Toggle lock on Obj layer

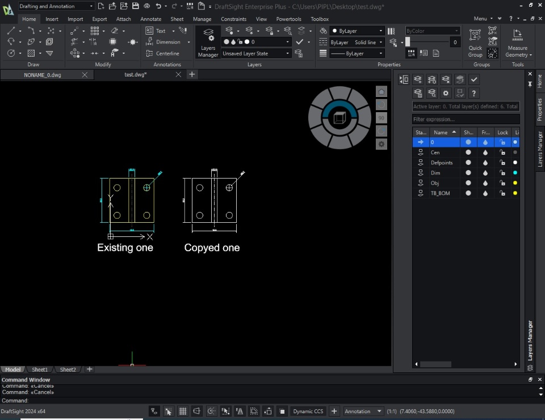click(502, 183)
